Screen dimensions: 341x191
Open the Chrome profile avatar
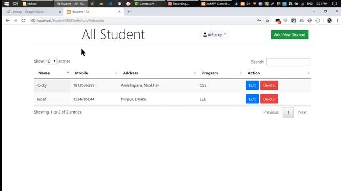[x=329, y=20]
